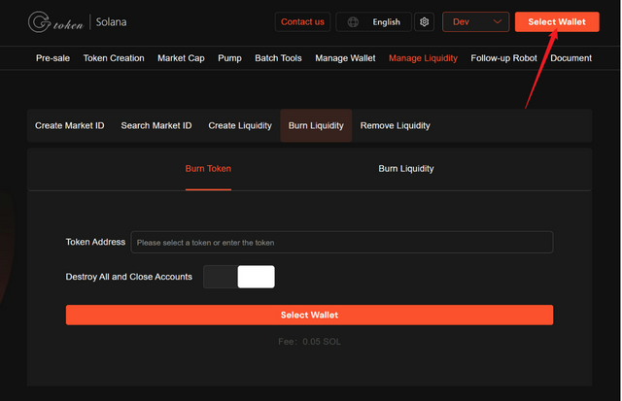Click the G token logo icon
Viewport: 622px width, 401px height.
(x=39, y=21)
